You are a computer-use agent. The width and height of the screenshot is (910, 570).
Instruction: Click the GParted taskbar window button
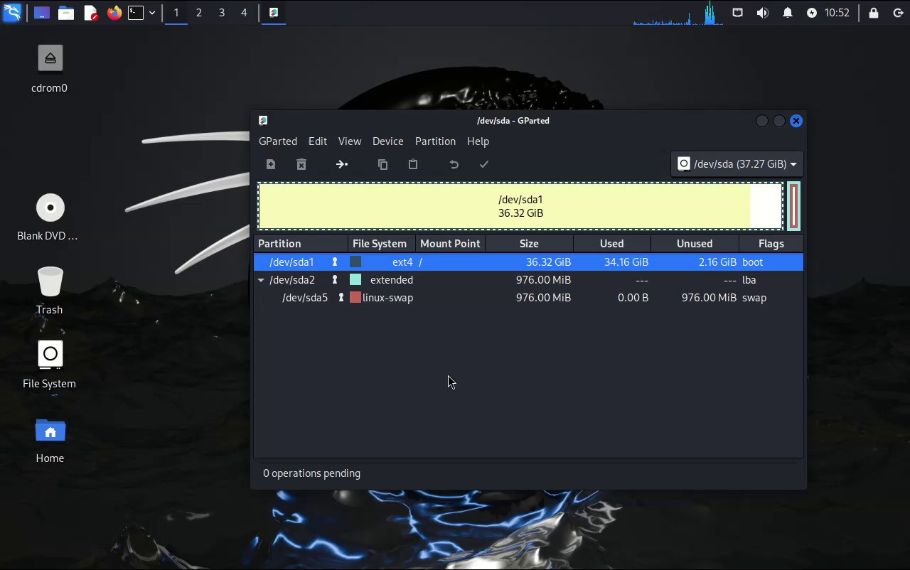point(274,13)
